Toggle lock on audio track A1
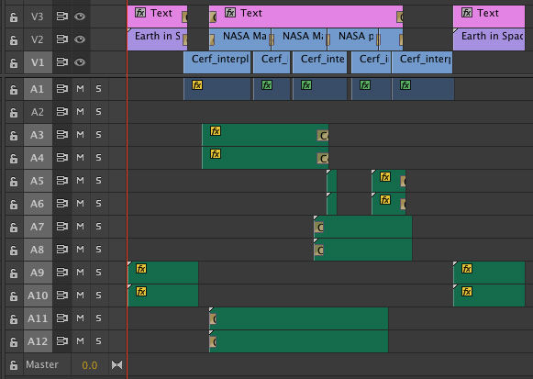Screen dimensions: 533x379 pos(14,89)
